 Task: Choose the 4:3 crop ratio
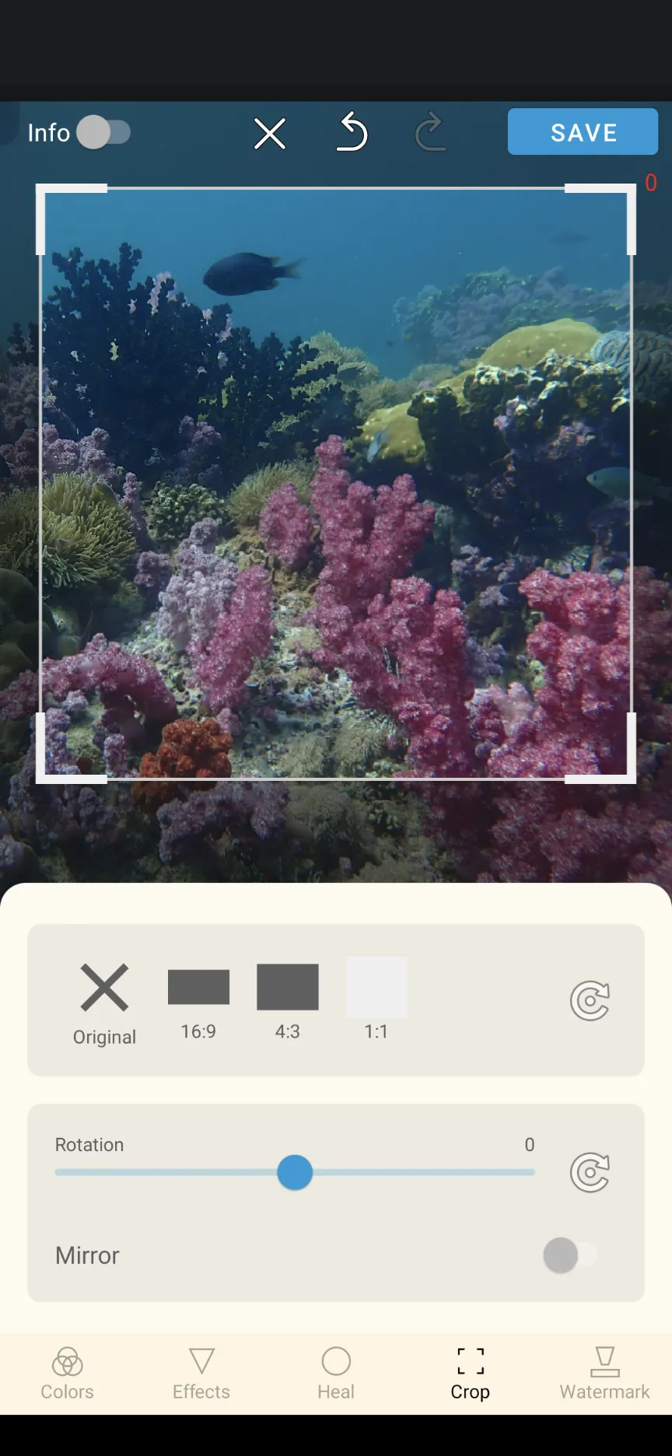pyautogui.click(x=288, y=1002)
